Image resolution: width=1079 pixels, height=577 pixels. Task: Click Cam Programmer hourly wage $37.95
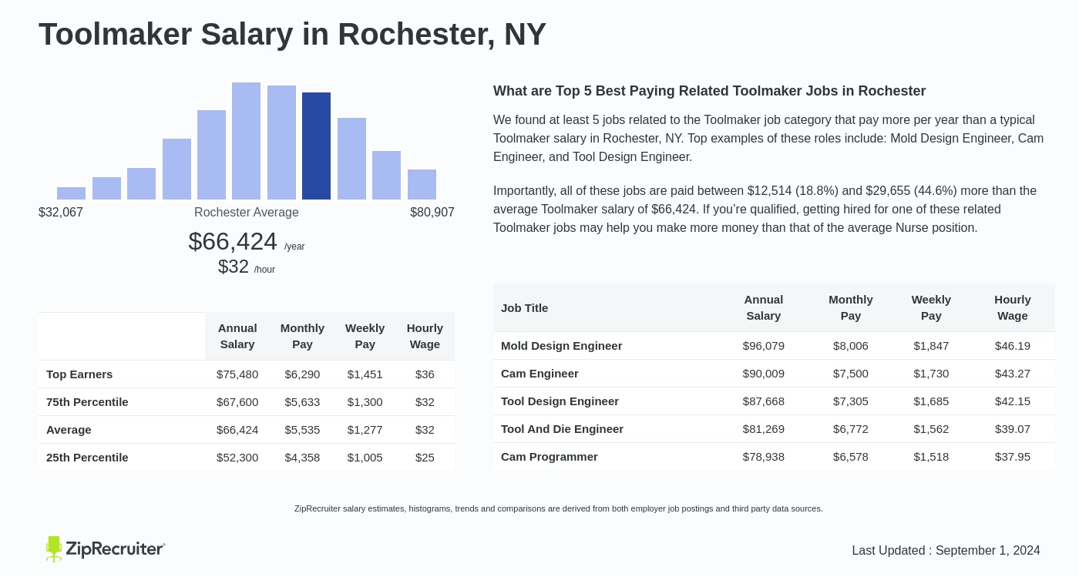coord(1013,457)
